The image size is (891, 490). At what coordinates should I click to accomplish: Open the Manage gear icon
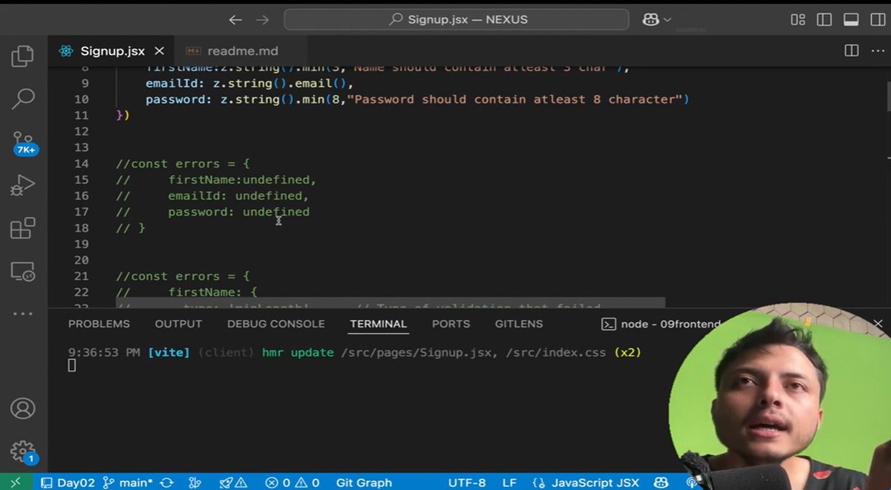point(23,451)
